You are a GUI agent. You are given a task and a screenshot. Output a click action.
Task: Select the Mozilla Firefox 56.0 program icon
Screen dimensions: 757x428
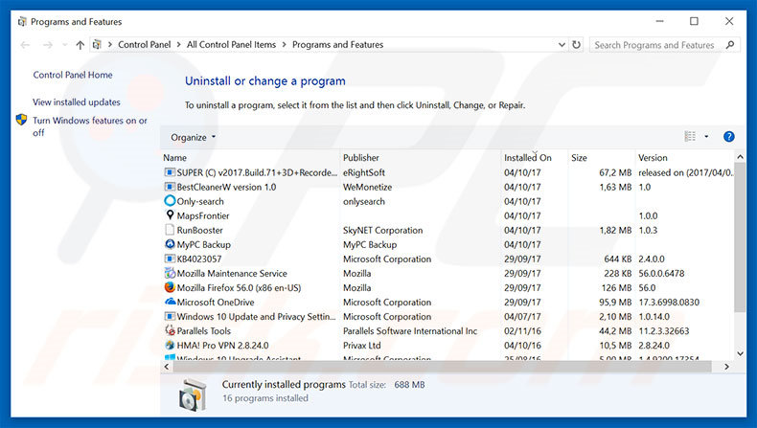point(170,287)
